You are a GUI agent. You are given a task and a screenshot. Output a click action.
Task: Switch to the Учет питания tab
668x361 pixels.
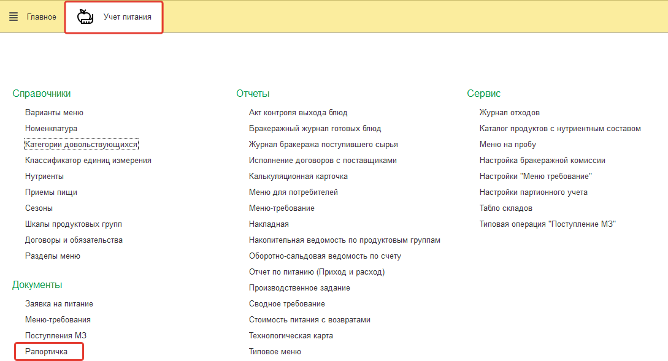[127, 17]
